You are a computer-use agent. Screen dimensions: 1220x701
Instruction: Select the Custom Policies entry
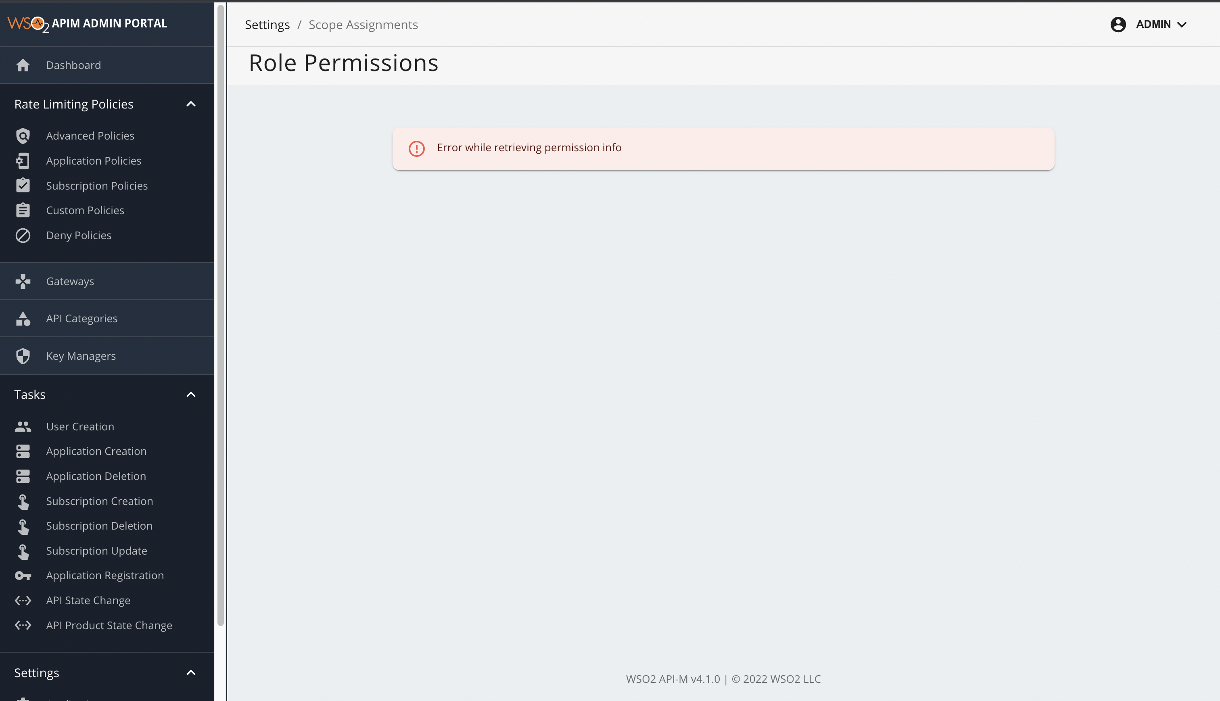(x=85, y=210)
